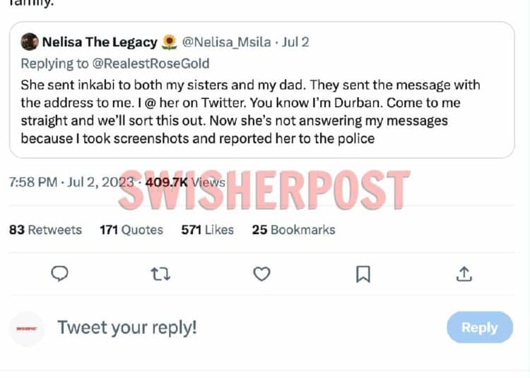This screenshot has width=530, height=378.
Task: Click the 7:58 PM Jul 2, 2023 timestamp
Action: coord(71,182)
